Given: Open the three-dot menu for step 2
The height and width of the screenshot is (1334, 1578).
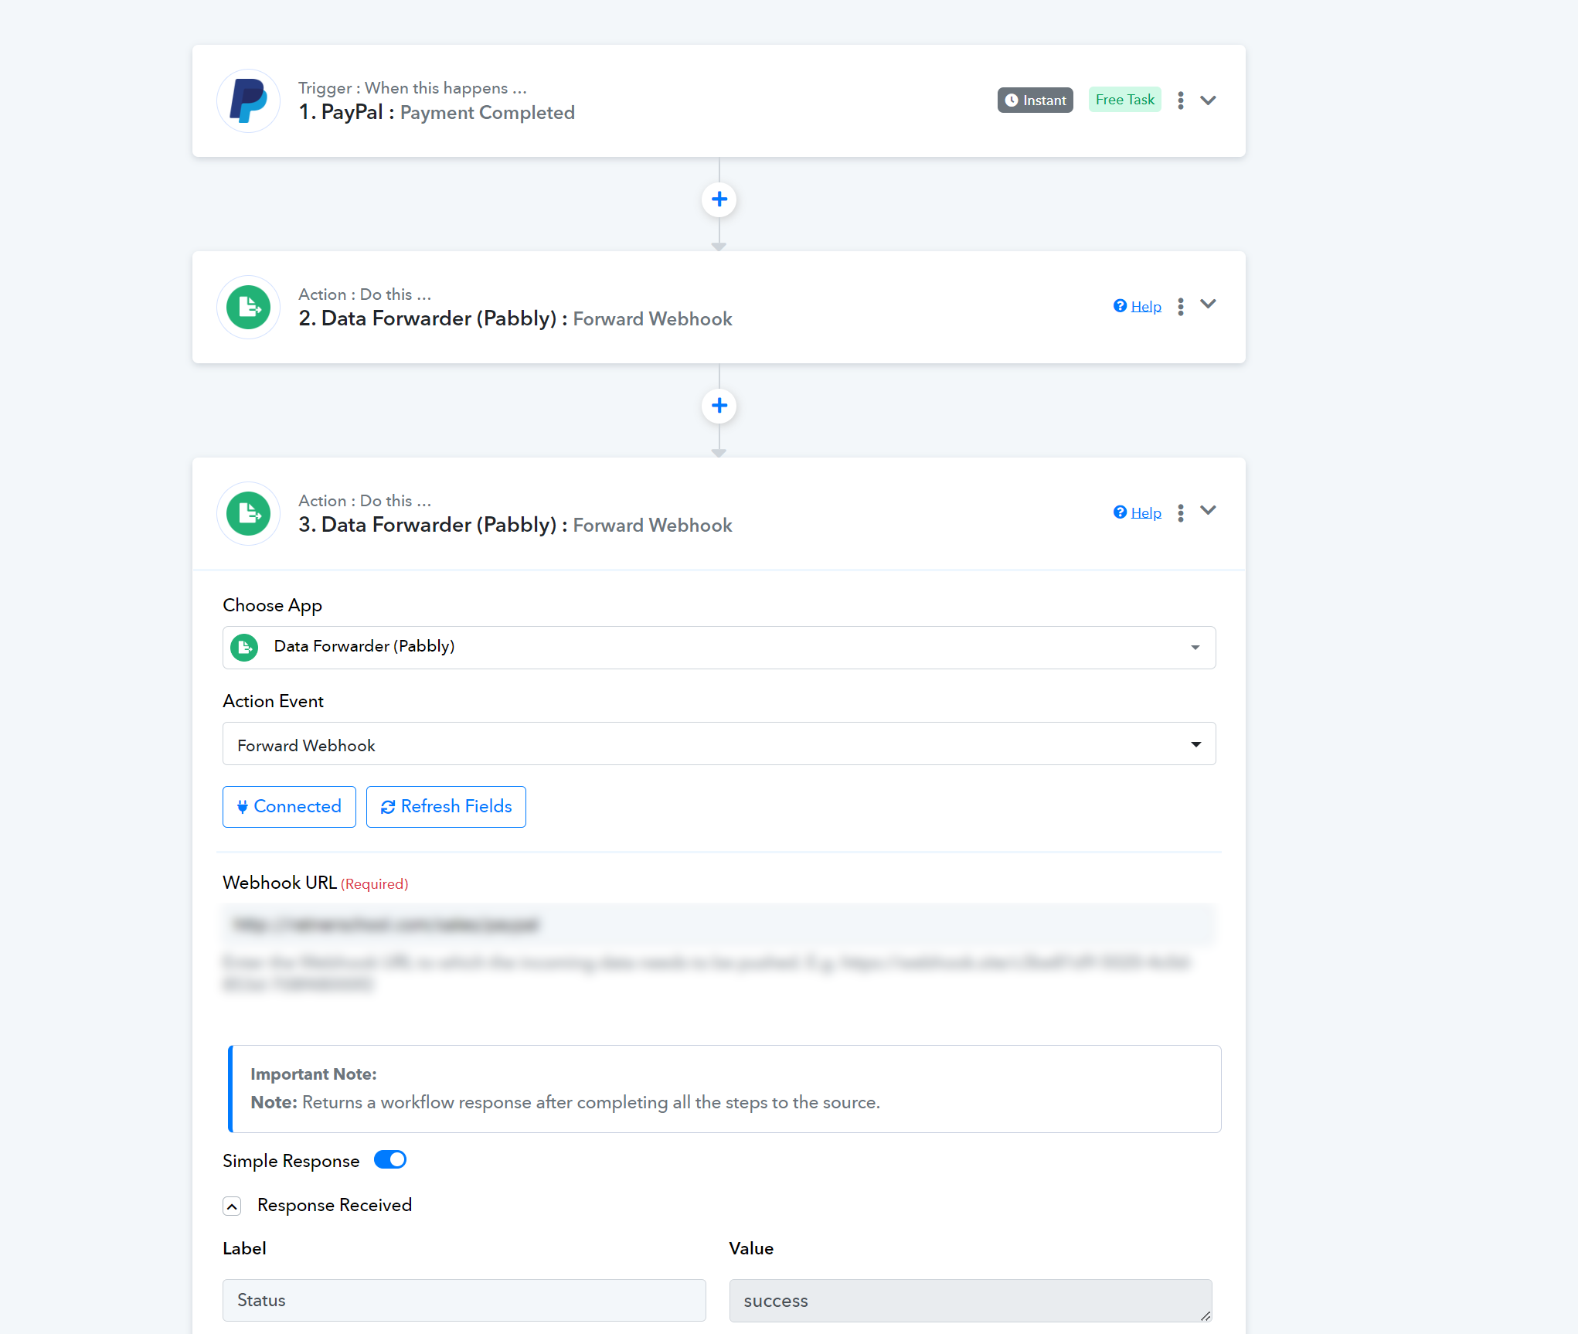Looking at the screenshot, I should (x=1180, y=307).
